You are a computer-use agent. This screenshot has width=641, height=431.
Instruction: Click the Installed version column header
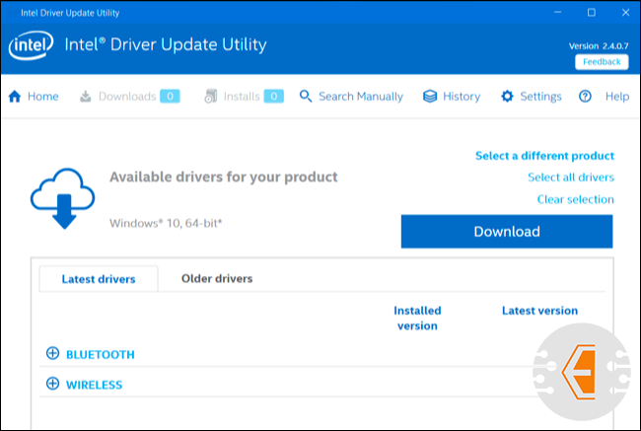417,319
